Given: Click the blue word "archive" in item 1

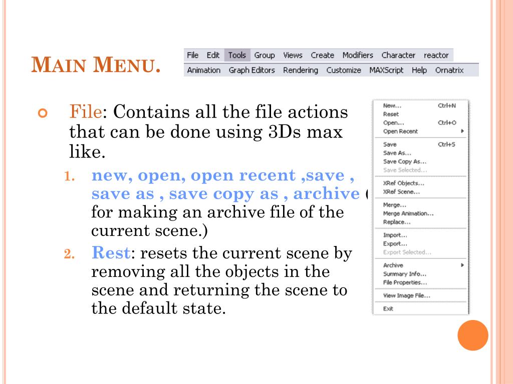Looking at the screenshot, I should [x=327, y=193].
